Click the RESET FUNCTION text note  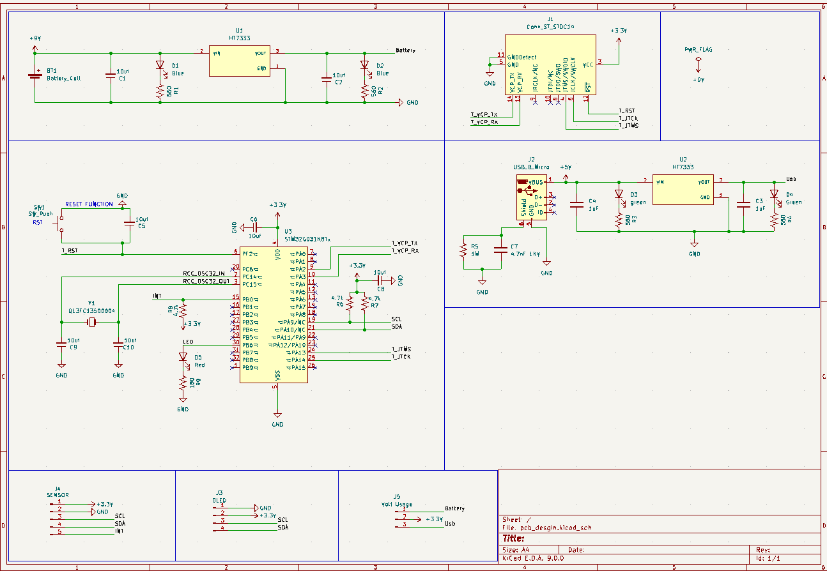click(x=89, y=204)
